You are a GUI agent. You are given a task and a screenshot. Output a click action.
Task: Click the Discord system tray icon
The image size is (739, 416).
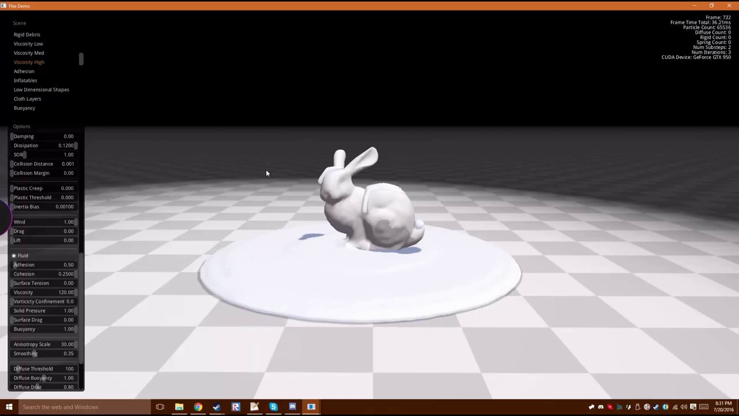600,407
